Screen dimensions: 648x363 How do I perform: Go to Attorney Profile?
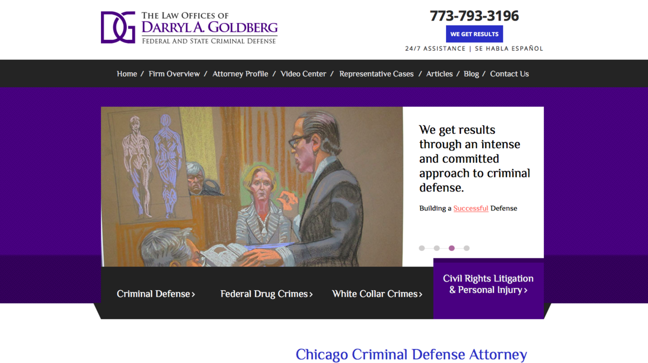240,74
